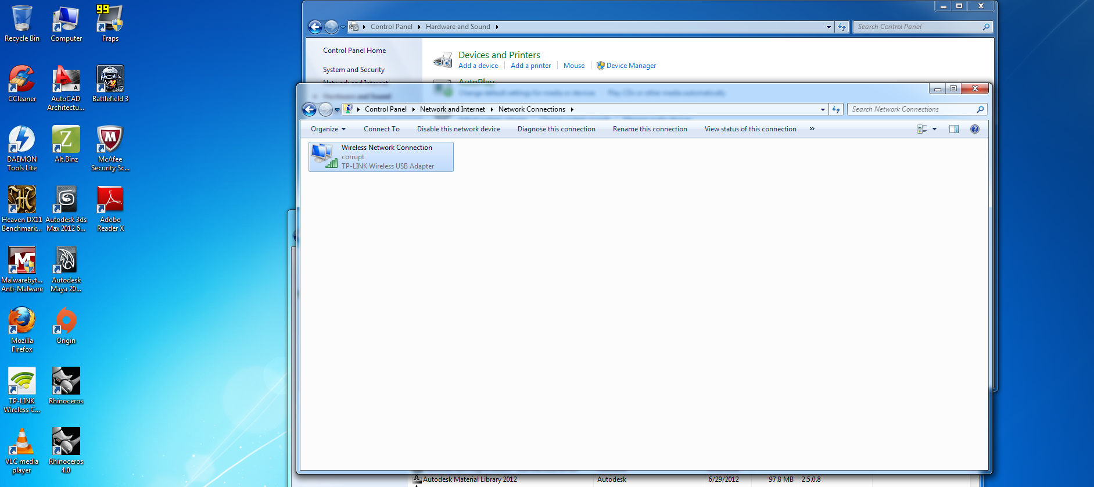Launch Adobe Reader X from desktop
Viewport: 1094px width, 487px height.
click(x=110, y=209)
